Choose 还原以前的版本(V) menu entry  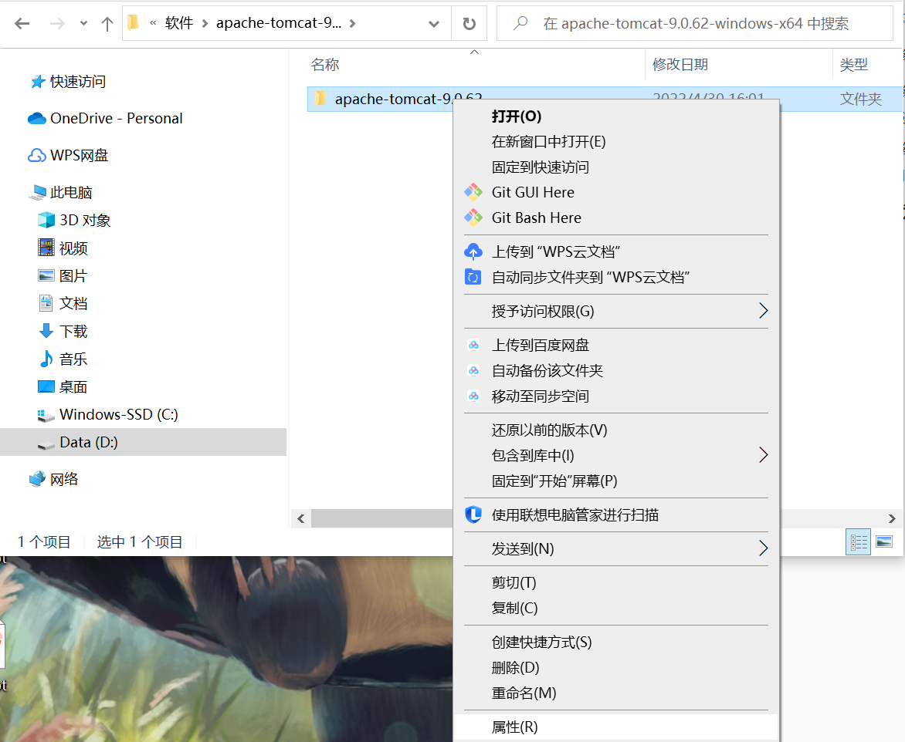(x=616, y=430)
